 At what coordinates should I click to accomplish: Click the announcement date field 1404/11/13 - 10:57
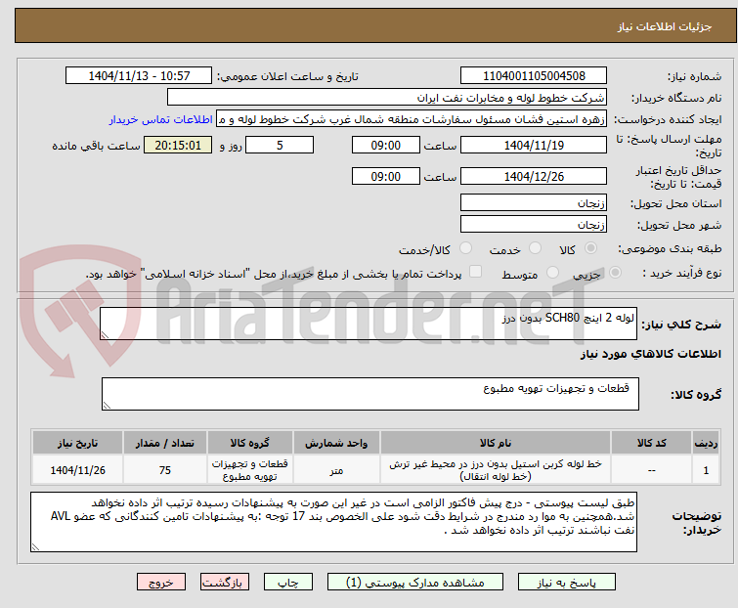pyautogui.click(x=139, y=76)
